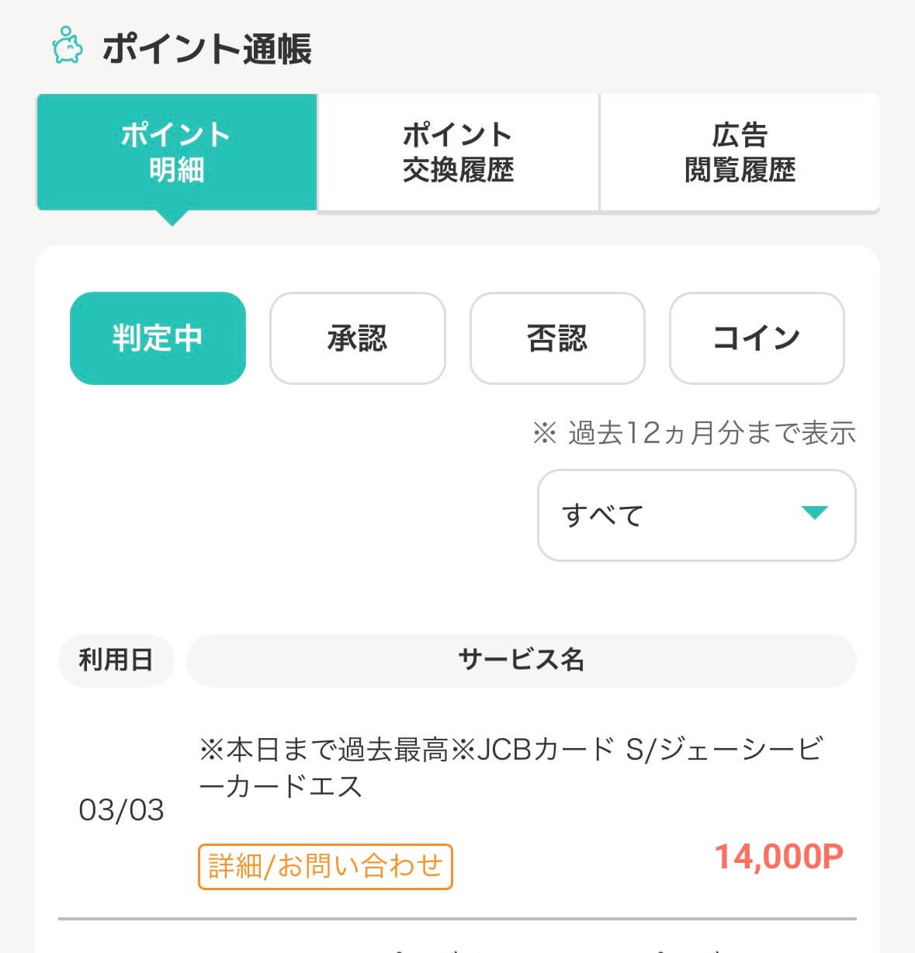Click the divider line below the JCB entry

tap(457, 919)
